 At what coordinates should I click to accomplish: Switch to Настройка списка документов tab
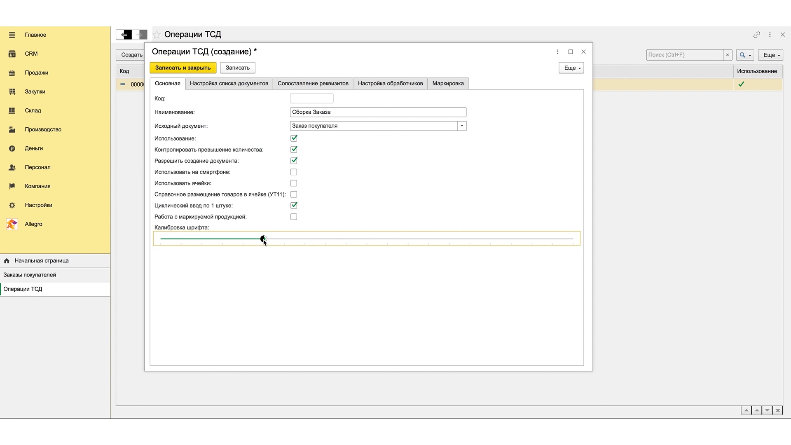coord(229,84)
